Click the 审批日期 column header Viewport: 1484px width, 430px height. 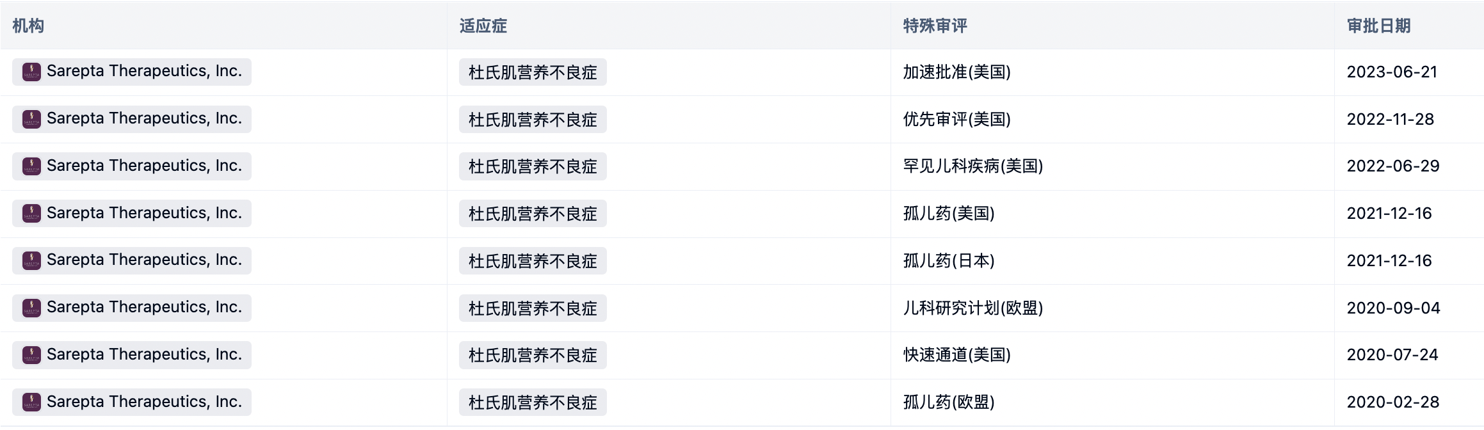point(1379,26)
